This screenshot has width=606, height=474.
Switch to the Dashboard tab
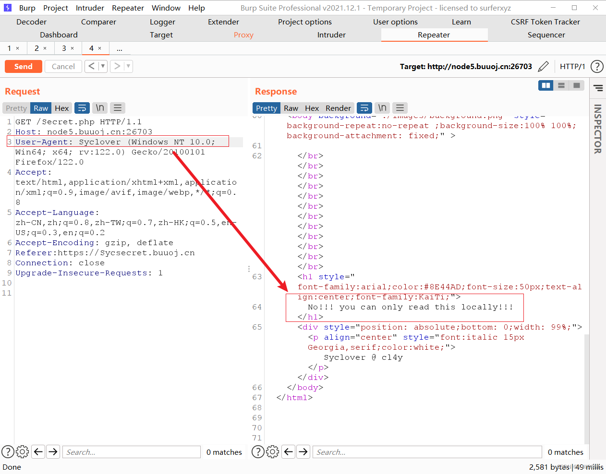point(59,35)
